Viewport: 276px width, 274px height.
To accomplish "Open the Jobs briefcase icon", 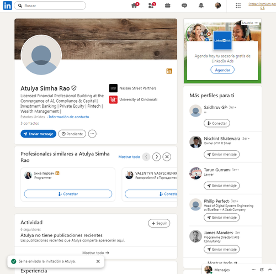I will click(x=167, y=6).
